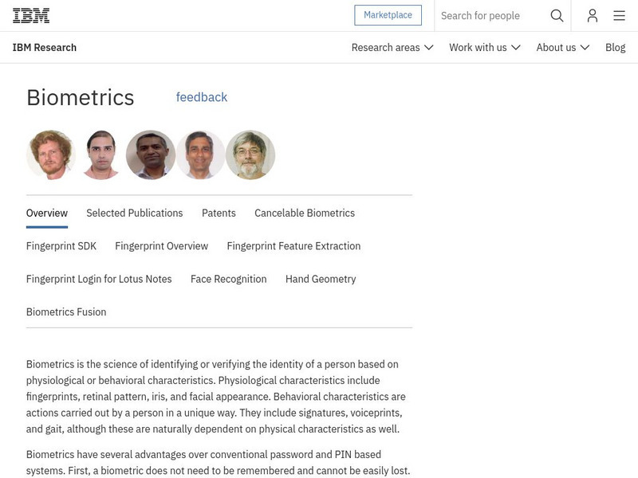This screenshot has height=478, width=638.
Task: Open the Hand Geometry tab
Action: (x=321, y=279)
